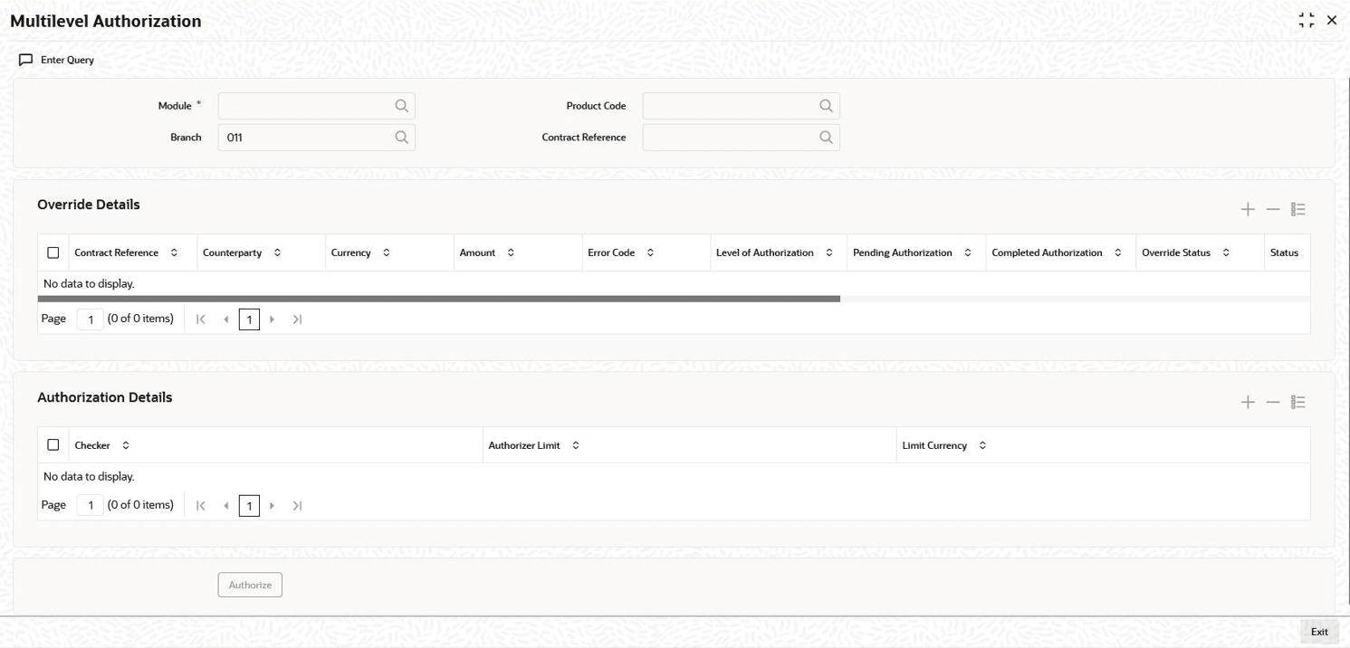Viewport: 1350px width, 648px height.
Task: Open the Module lookup search icon
Action: (402, 106)
